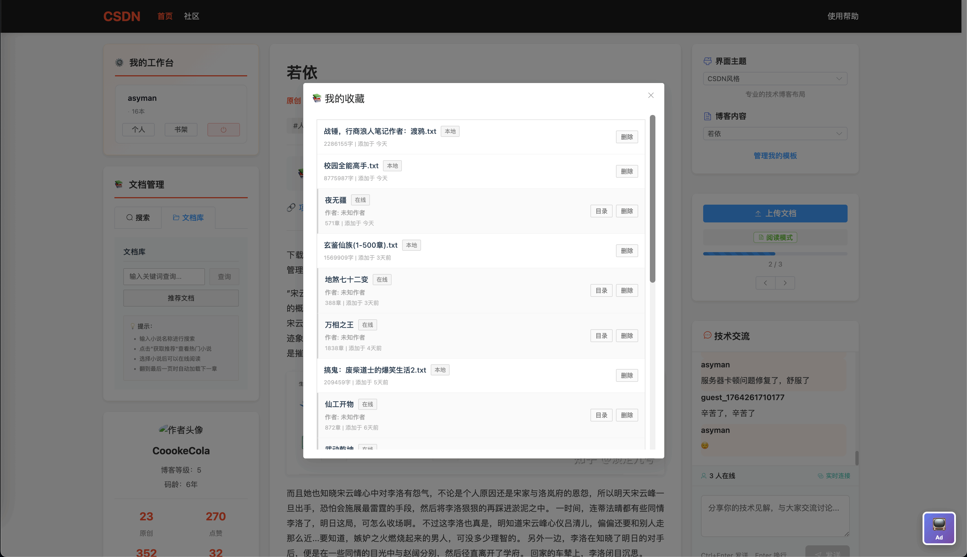Image resolution: width=967 pixels, height=557 pixels.
Task: Click the 管理我的模板 link
Action: (x=775, y=156)
